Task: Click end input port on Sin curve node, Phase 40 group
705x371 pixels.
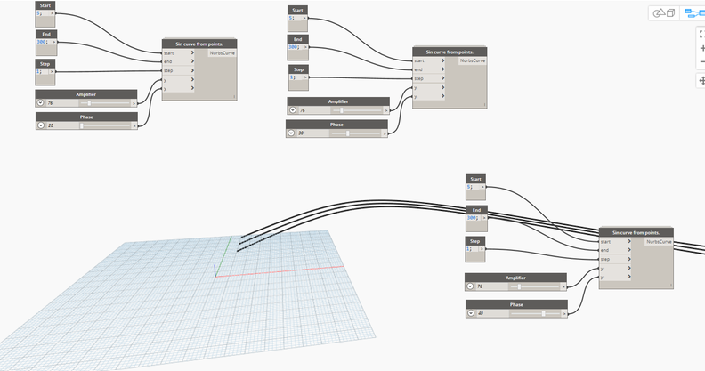Action: pos(615,250)
